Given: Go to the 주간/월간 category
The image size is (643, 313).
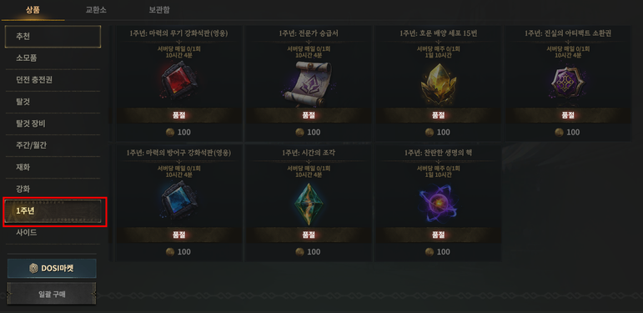Looking at the screenshot, I should point(53,145).
